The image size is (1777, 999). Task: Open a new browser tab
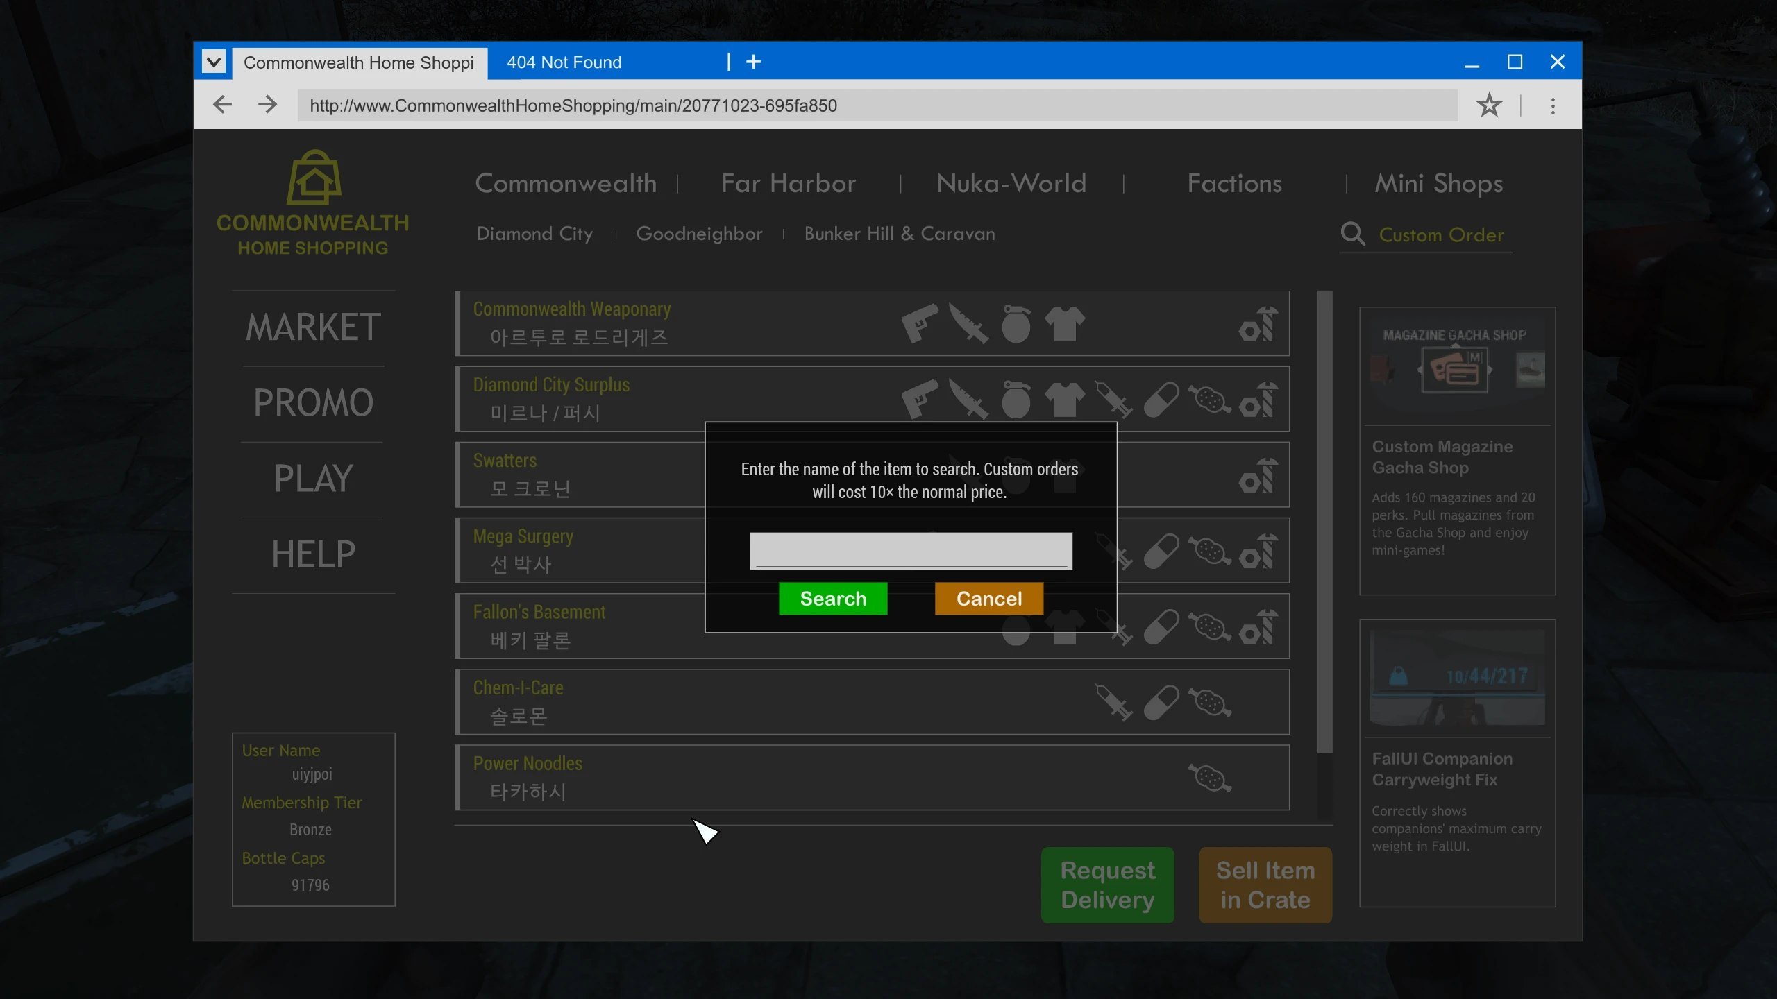[x=753, y=62]
